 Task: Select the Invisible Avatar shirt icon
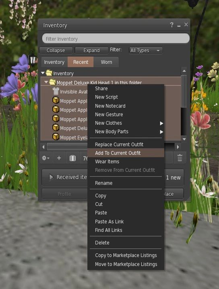point(56,91)
